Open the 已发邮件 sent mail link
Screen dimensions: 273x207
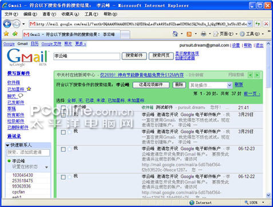pos(16,102)
